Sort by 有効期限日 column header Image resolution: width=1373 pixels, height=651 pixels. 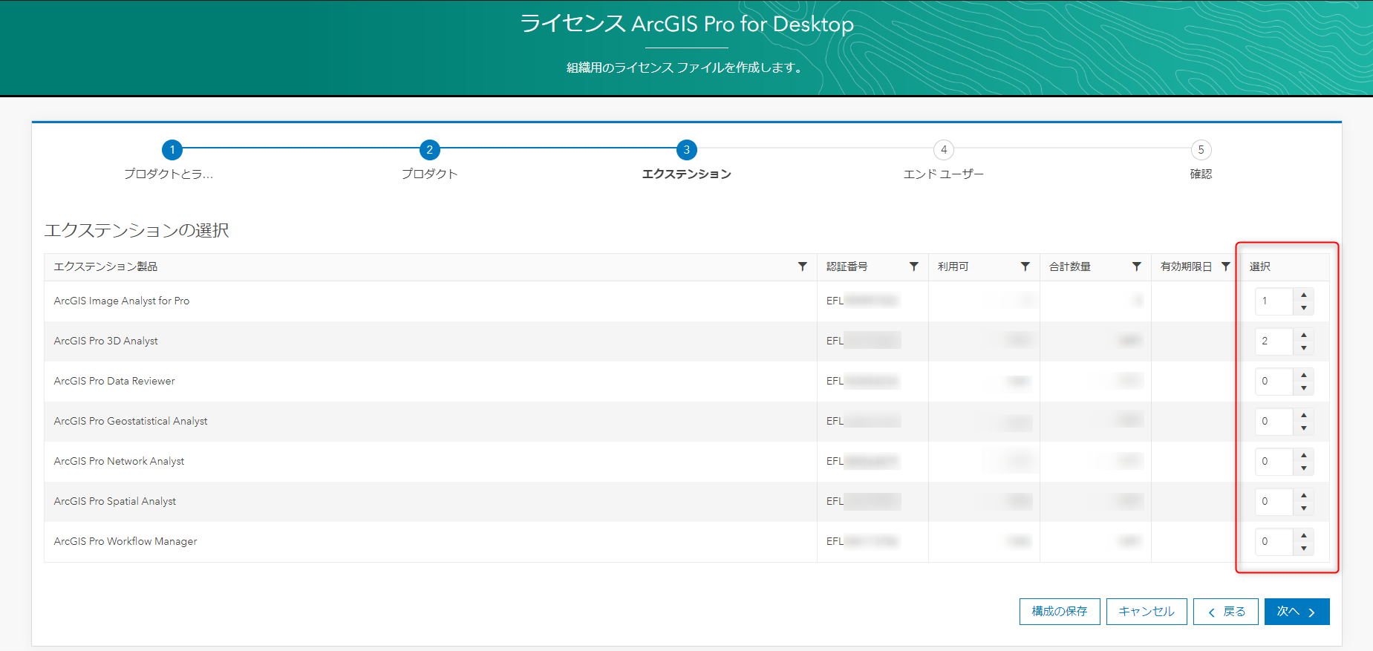point(1187,266)
